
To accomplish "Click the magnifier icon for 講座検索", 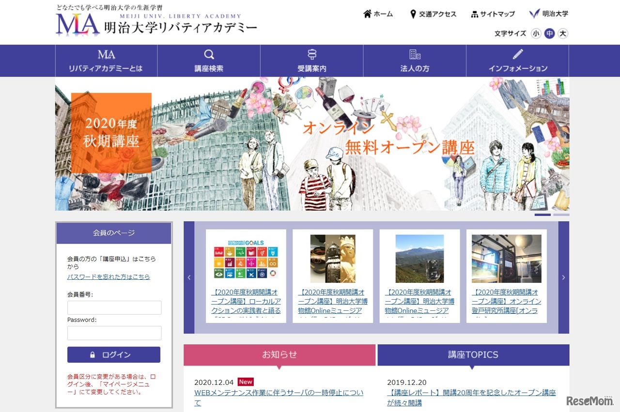I will point(209,54).
